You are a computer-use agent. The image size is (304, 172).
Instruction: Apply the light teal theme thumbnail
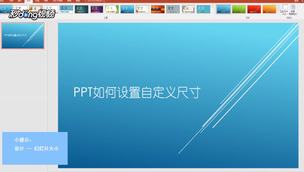click(x=203, y=9)
